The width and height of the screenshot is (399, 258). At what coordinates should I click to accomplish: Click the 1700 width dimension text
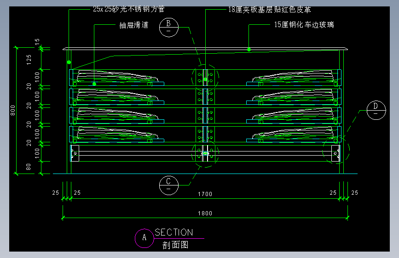tap(205, 194)
